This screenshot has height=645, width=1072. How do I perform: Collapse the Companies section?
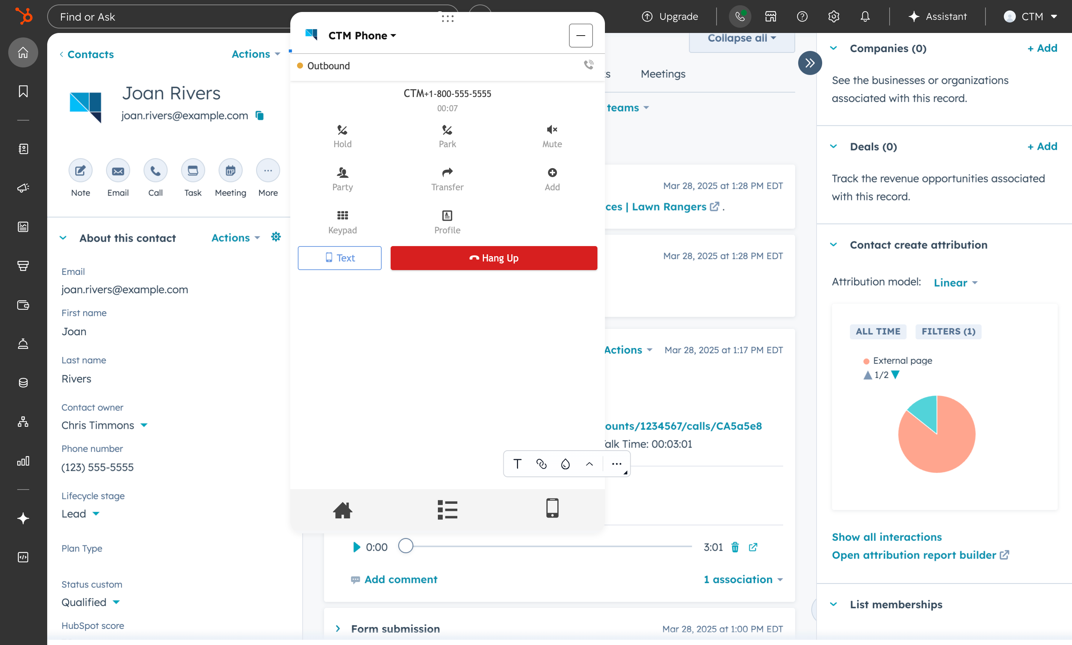tap(833, 48)
